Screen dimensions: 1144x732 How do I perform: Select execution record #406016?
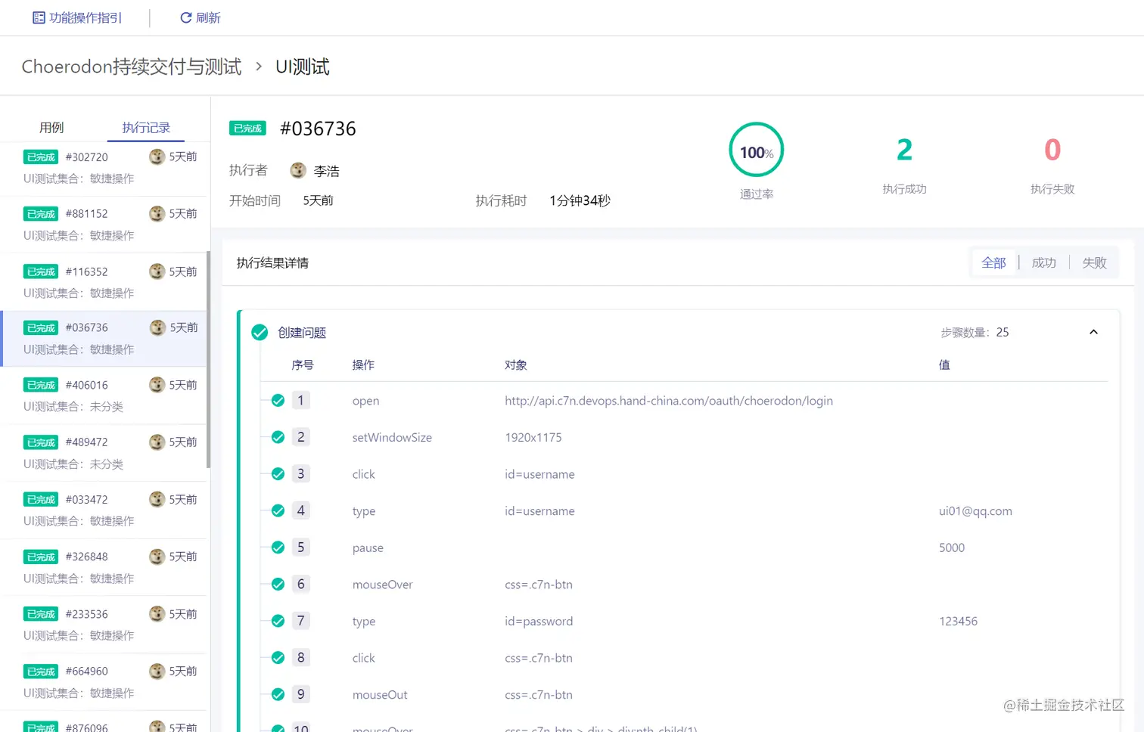(104, 395)
